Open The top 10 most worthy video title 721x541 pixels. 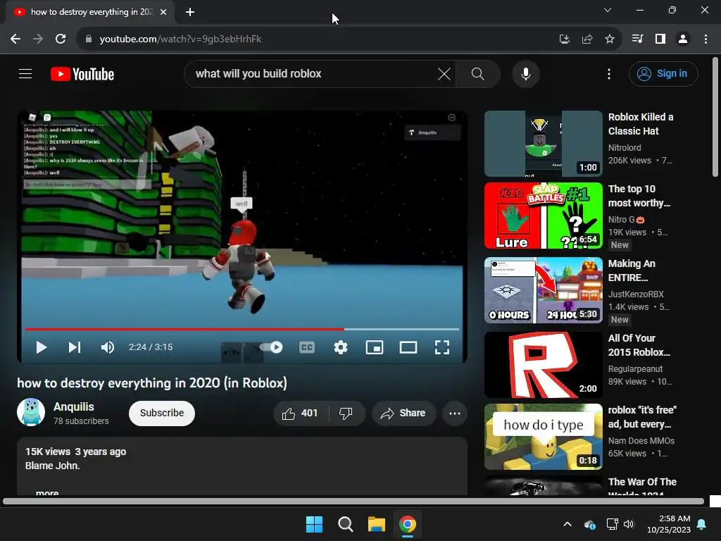[x=639, y=196]
